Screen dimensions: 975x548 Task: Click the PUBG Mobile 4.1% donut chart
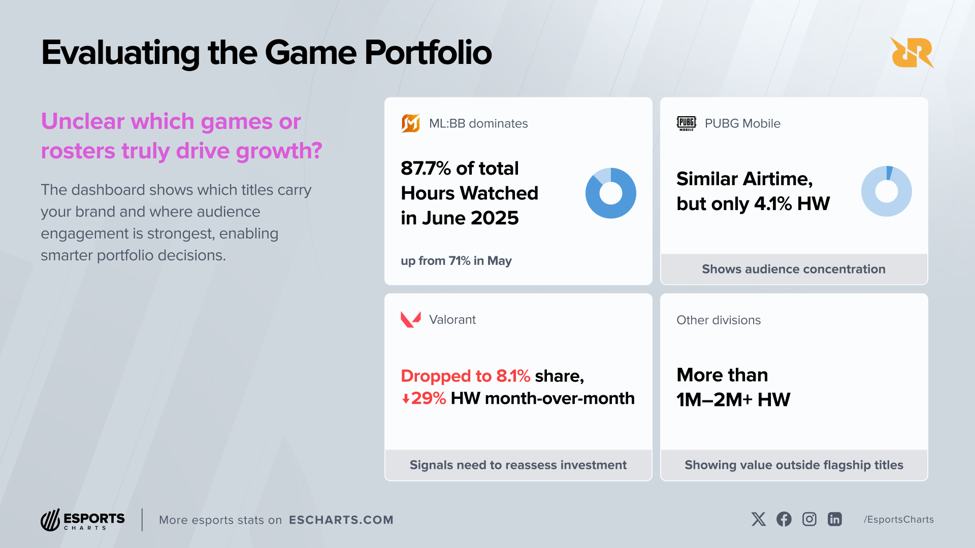coord(886,191)
